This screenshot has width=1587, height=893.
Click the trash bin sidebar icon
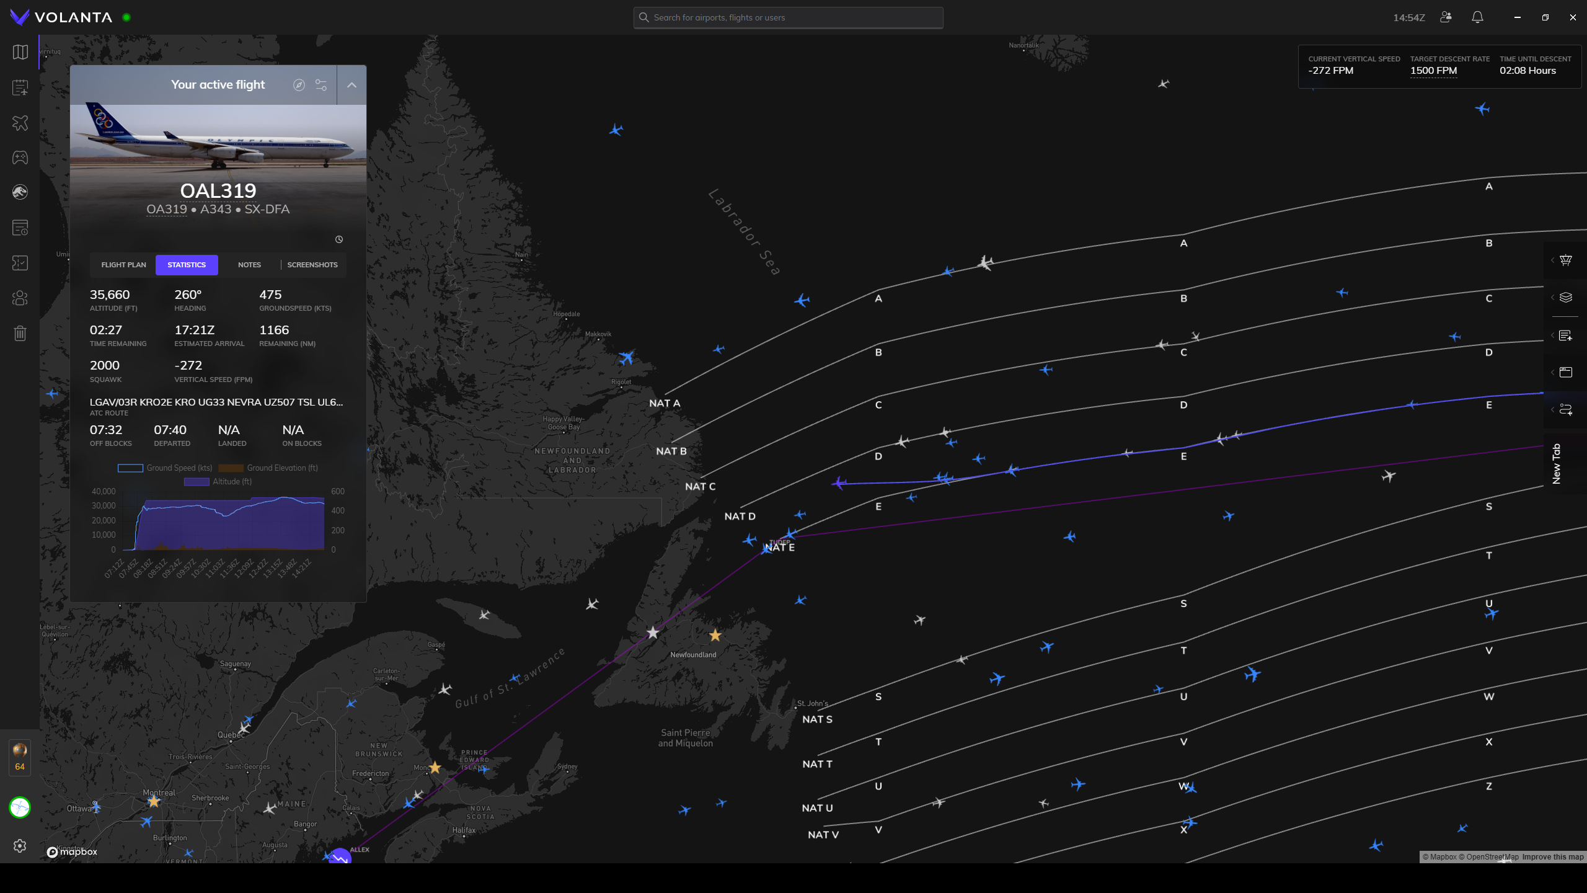click(20, 334)
